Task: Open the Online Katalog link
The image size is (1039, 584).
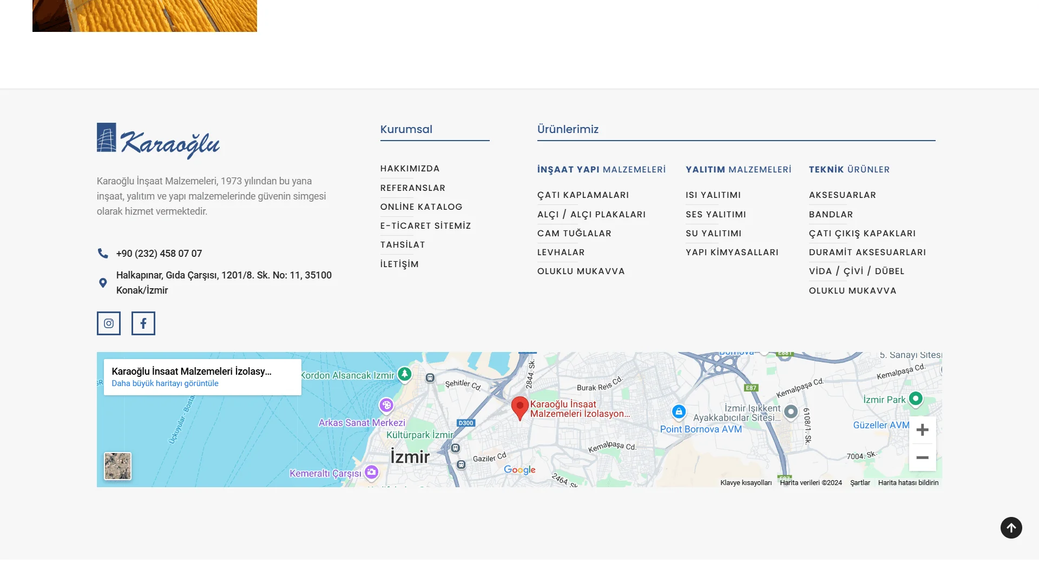Action: 421,207
